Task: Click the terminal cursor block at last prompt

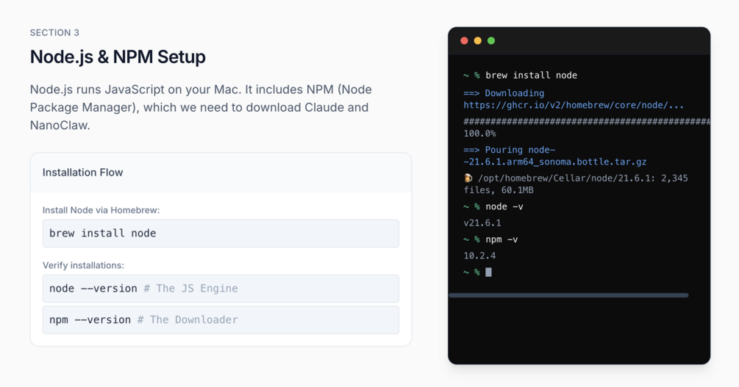Action: click(489, 272)
